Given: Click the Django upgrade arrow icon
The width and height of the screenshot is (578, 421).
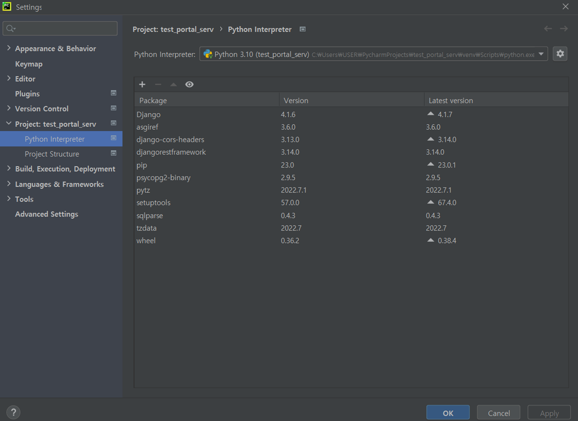Looking at the screenshot, I should tap(430, 114).
